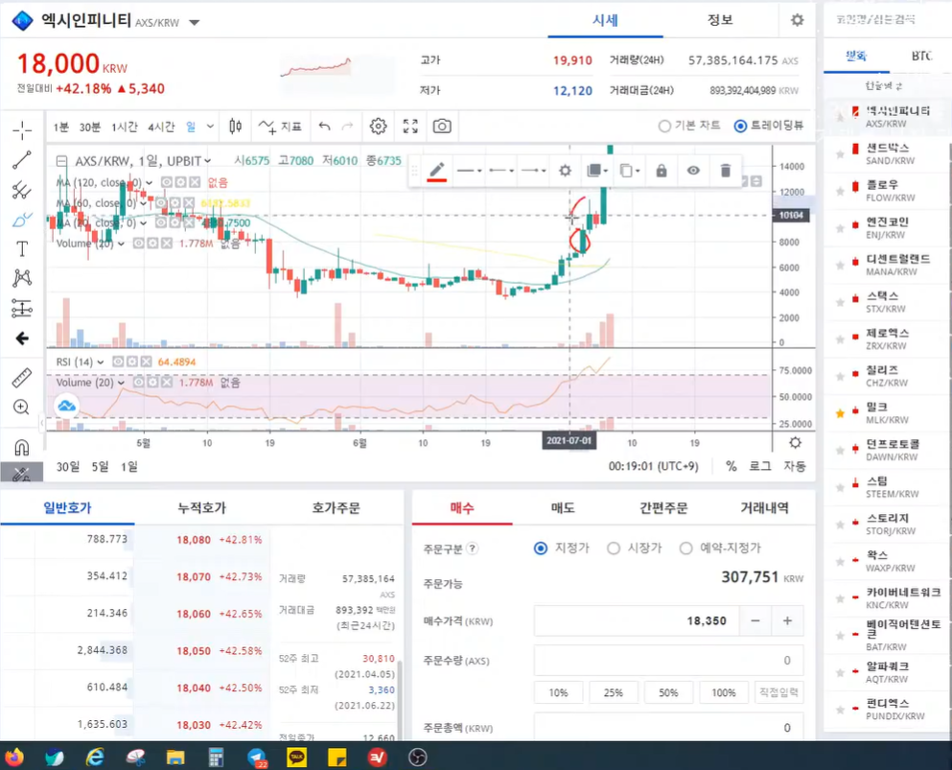Select the text annotation tool
The width and height of the screenshot is (952, 770).
click(22, 249)
